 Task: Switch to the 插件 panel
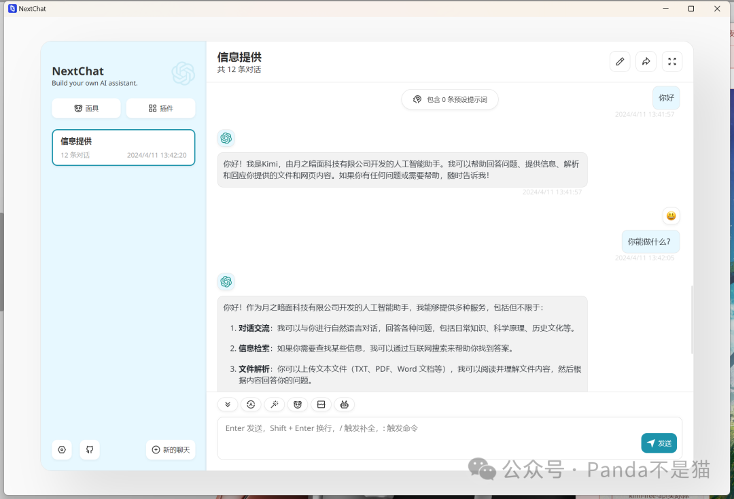(160, 107)
